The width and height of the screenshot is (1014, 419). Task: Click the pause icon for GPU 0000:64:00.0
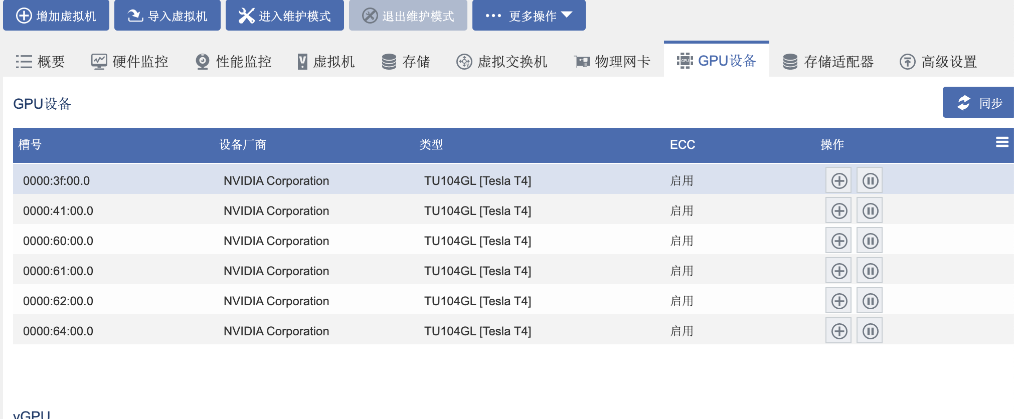(870, 331)
